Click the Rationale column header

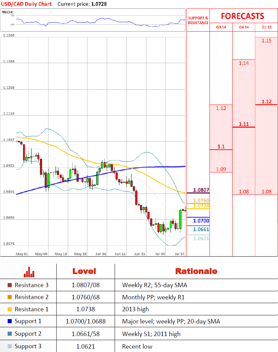pyautogui.click(x=196, y=271)
